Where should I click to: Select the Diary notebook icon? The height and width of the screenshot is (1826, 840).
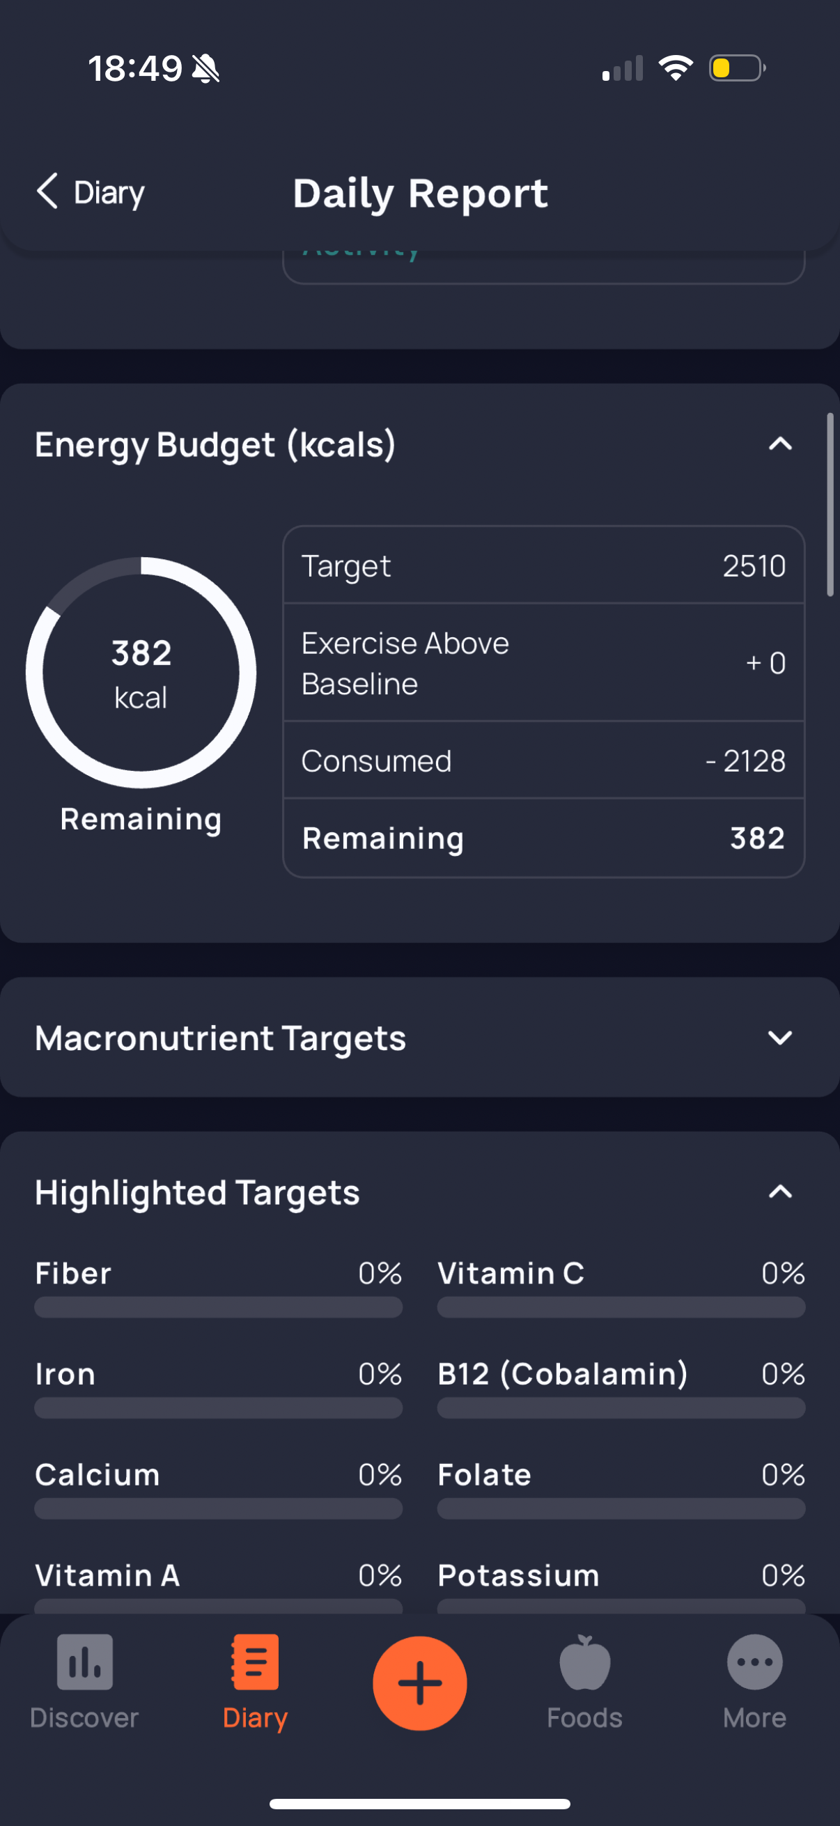(x=255, y=1662)
